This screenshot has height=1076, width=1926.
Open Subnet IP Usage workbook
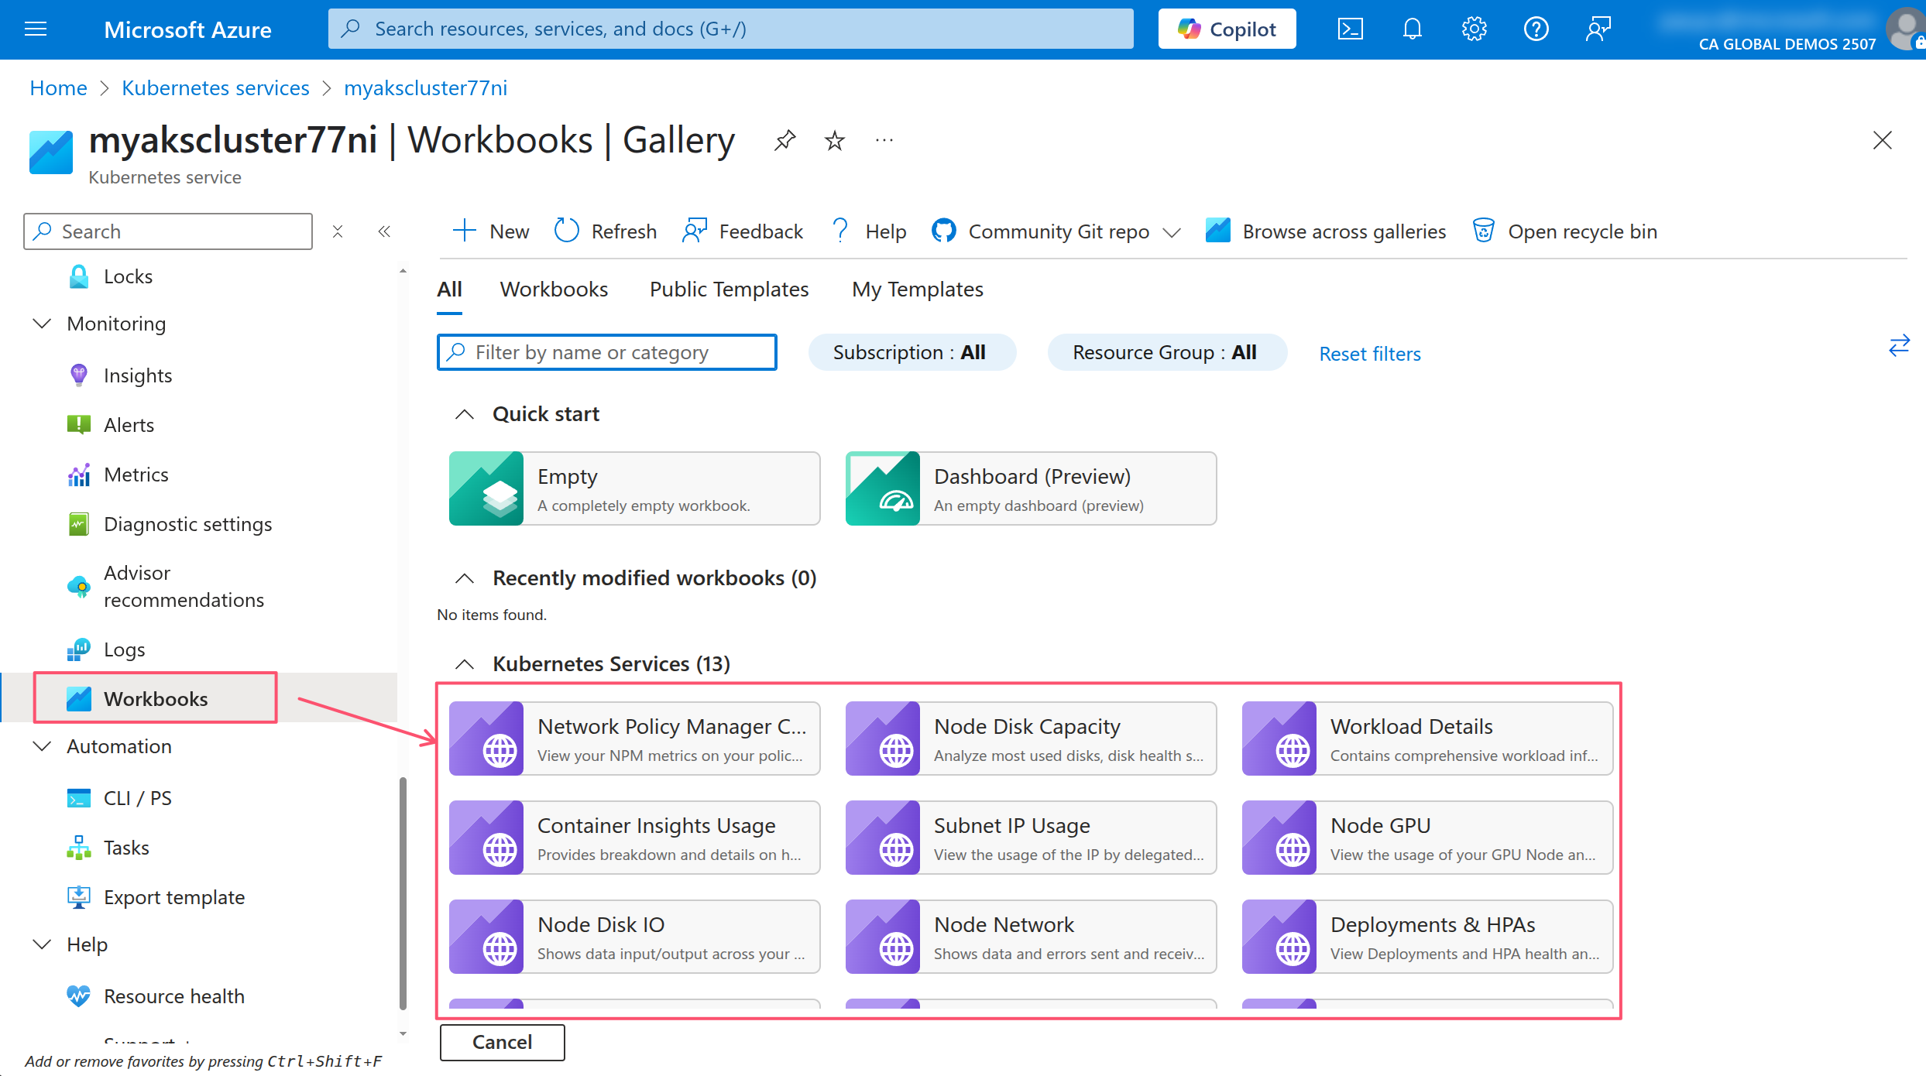click(1031, 838)
